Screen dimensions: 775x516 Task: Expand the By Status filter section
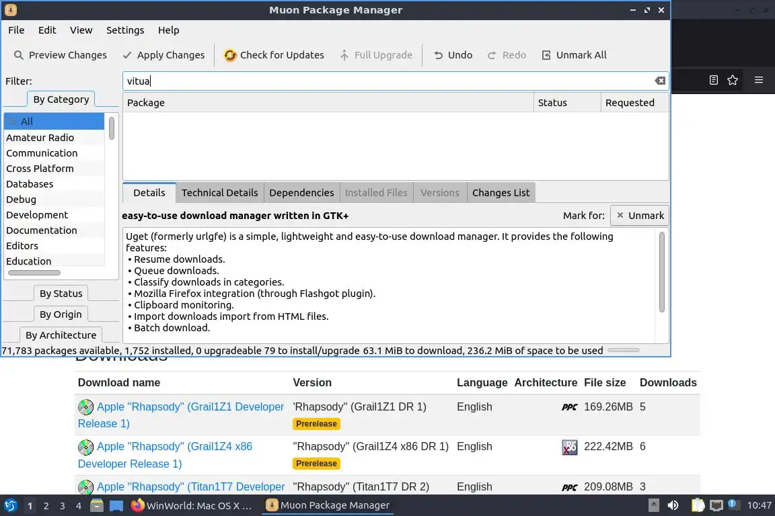[x=61, y=294]
